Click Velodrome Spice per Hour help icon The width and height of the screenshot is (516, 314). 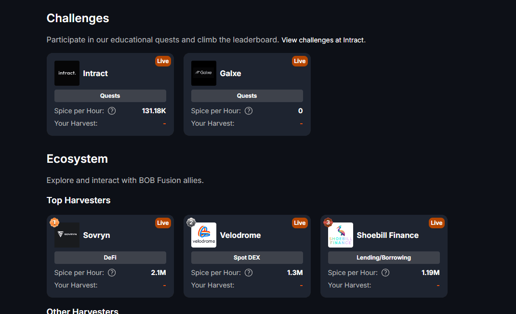point(249,273)
